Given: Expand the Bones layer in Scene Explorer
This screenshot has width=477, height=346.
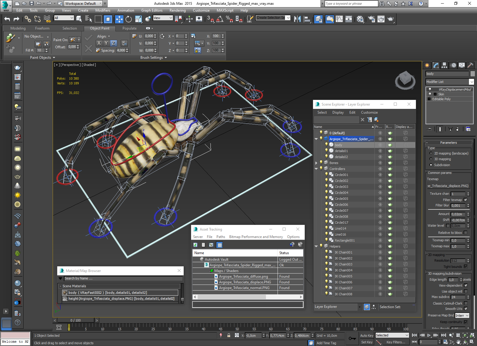Looking at the screenshot, I should click(x=316, y=163).
